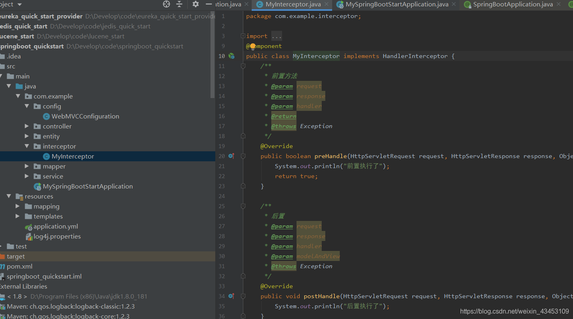This screenshot has height=319, width=573.
Task: Switch to the SpringBootApplication.java tab
Action: coord(513,4)
